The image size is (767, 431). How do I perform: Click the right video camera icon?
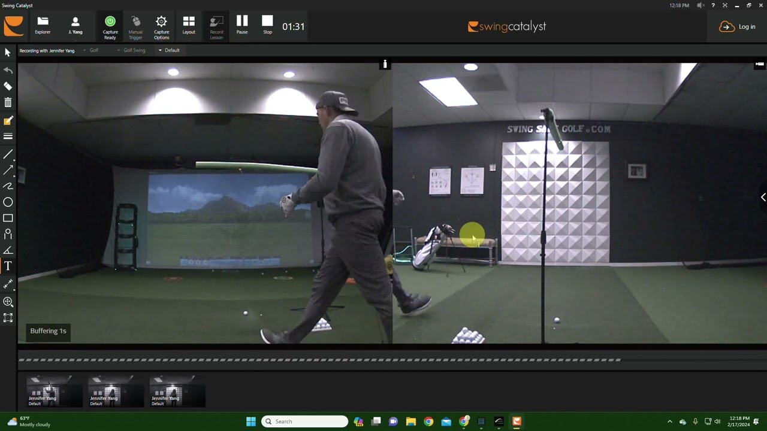click(759, 64)
